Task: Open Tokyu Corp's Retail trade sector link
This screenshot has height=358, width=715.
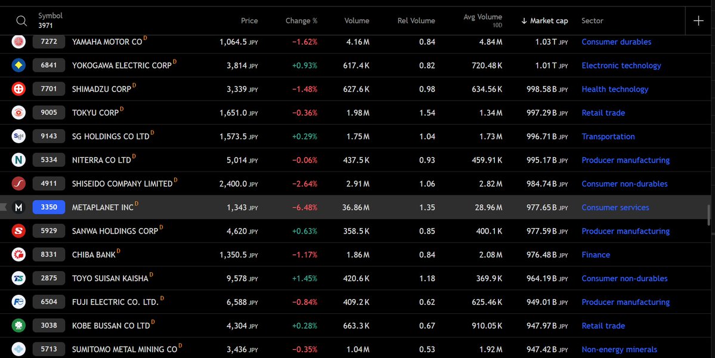Action: point(603,113)
